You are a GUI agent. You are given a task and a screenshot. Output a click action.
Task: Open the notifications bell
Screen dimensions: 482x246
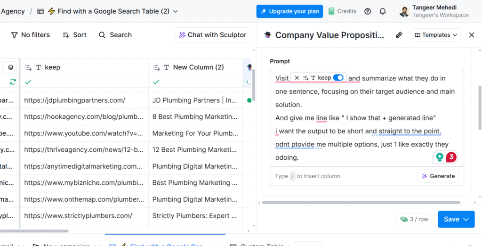pyautogui.click(x=382, y=11)
